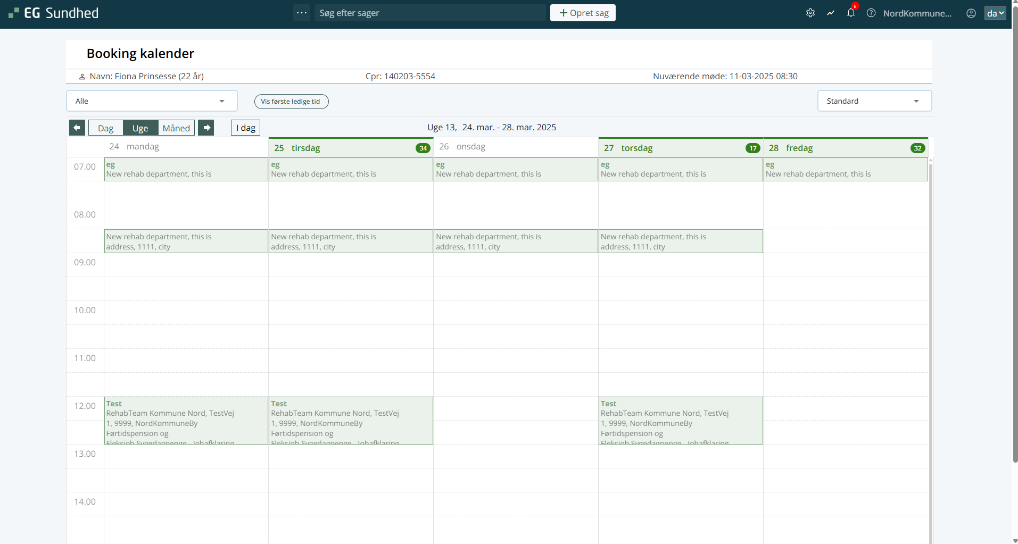1018x544 pixels.
Task: Open the Standard view dropdown
Action: (x=874, y=101)
